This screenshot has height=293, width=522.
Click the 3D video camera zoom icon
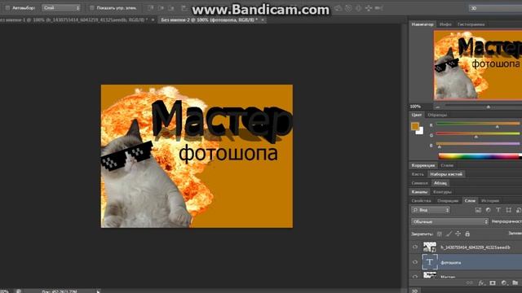[x=378, y=8]
